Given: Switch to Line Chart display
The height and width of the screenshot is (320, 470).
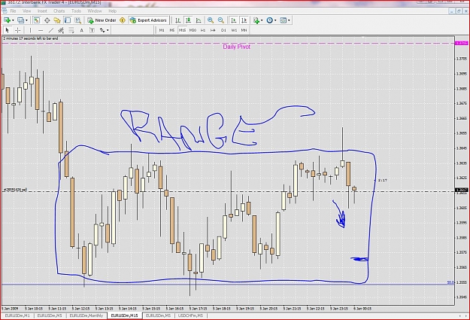Looking at the screenshot, I should click(x=199, y=20).
